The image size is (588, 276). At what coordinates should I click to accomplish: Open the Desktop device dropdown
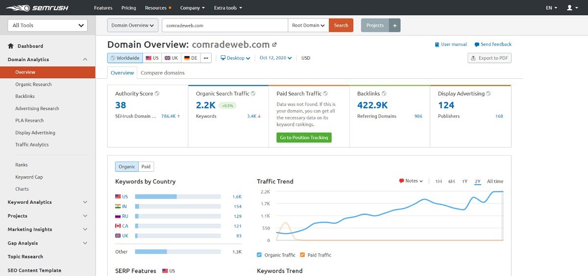235,58
